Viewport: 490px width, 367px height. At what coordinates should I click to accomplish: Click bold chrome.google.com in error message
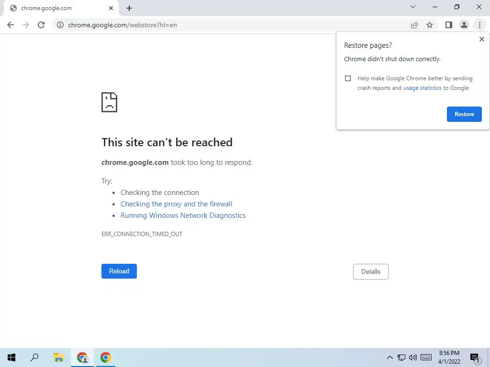pos(135,162)
